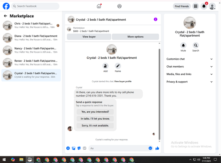Send quick reply 'In talks. I'll let you know.'
This screenshot has width=221, height=163.
[x=95, y=119]
